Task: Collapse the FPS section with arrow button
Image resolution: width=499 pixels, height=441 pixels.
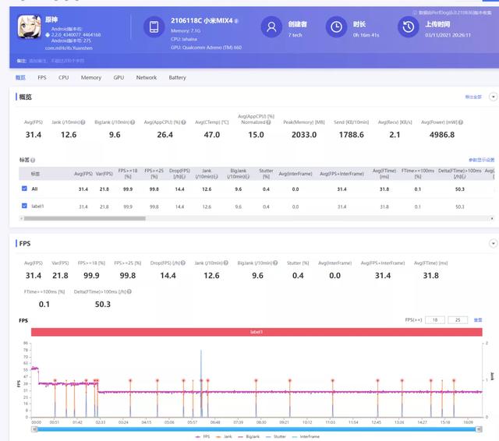Action: 492,243
